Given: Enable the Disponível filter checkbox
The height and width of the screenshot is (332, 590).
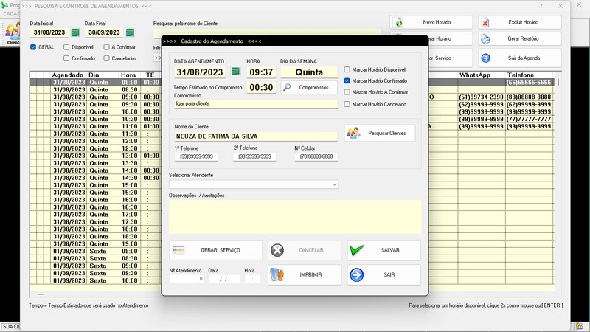Looking at the screenshot, I should pos(66,47).
